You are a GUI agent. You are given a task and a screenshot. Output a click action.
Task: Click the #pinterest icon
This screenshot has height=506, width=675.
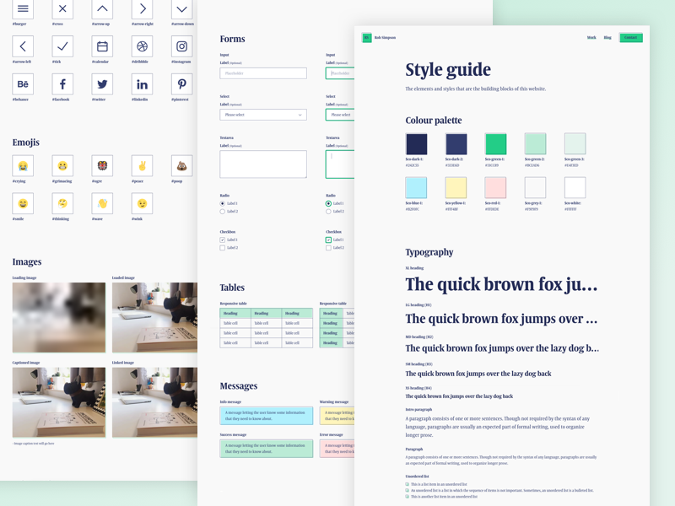pyautogui.click(x=181, y=84)
